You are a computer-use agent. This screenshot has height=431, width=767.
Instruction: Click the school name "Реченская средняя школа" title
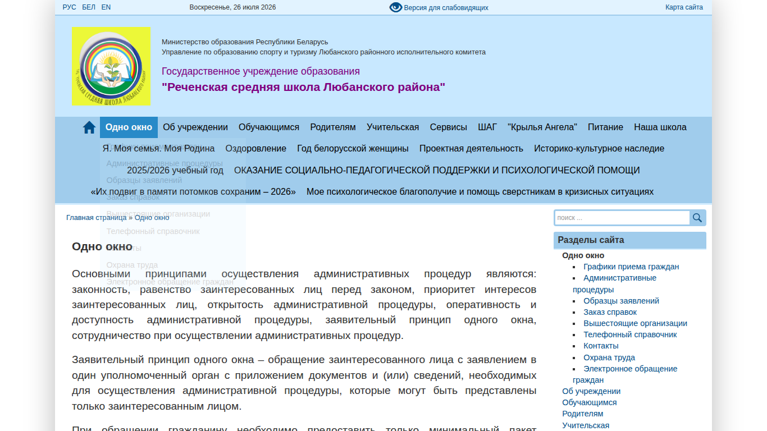tap(303, 87)
